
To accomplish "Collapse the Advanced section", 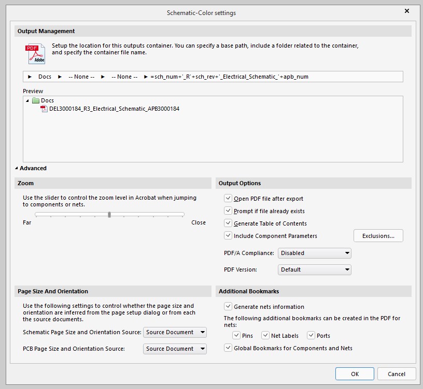I will tap(17, 168).
